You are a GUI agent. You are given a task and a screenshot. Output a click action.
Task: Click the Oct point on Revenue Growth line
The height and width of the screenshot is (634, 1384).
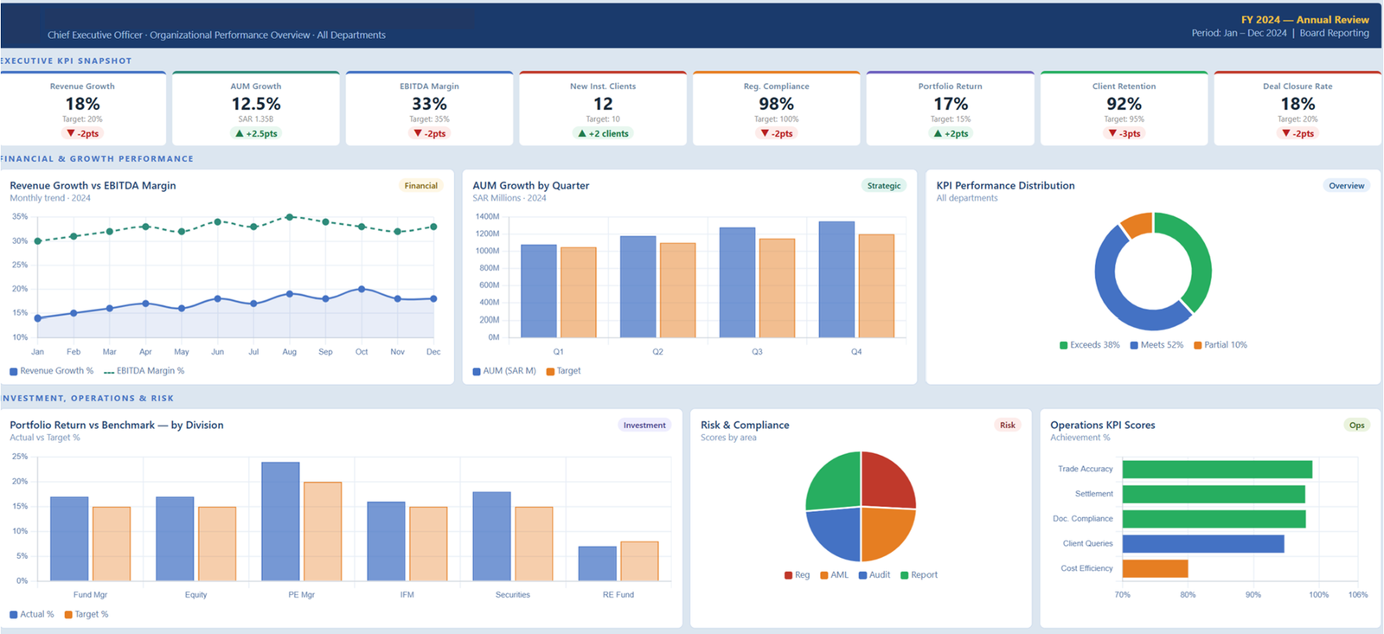tap(362, 289)
